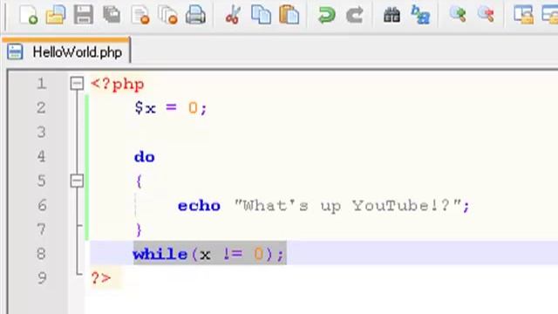Screen dimensions: 558x314
Task: Click the highlighted 'while' keyword on line 8
Action: (x=160, y=254)
